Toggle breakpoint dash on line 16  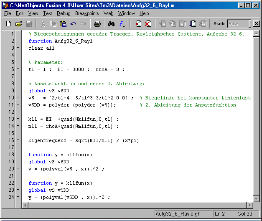pyautogui.click(x=18, y=140)
